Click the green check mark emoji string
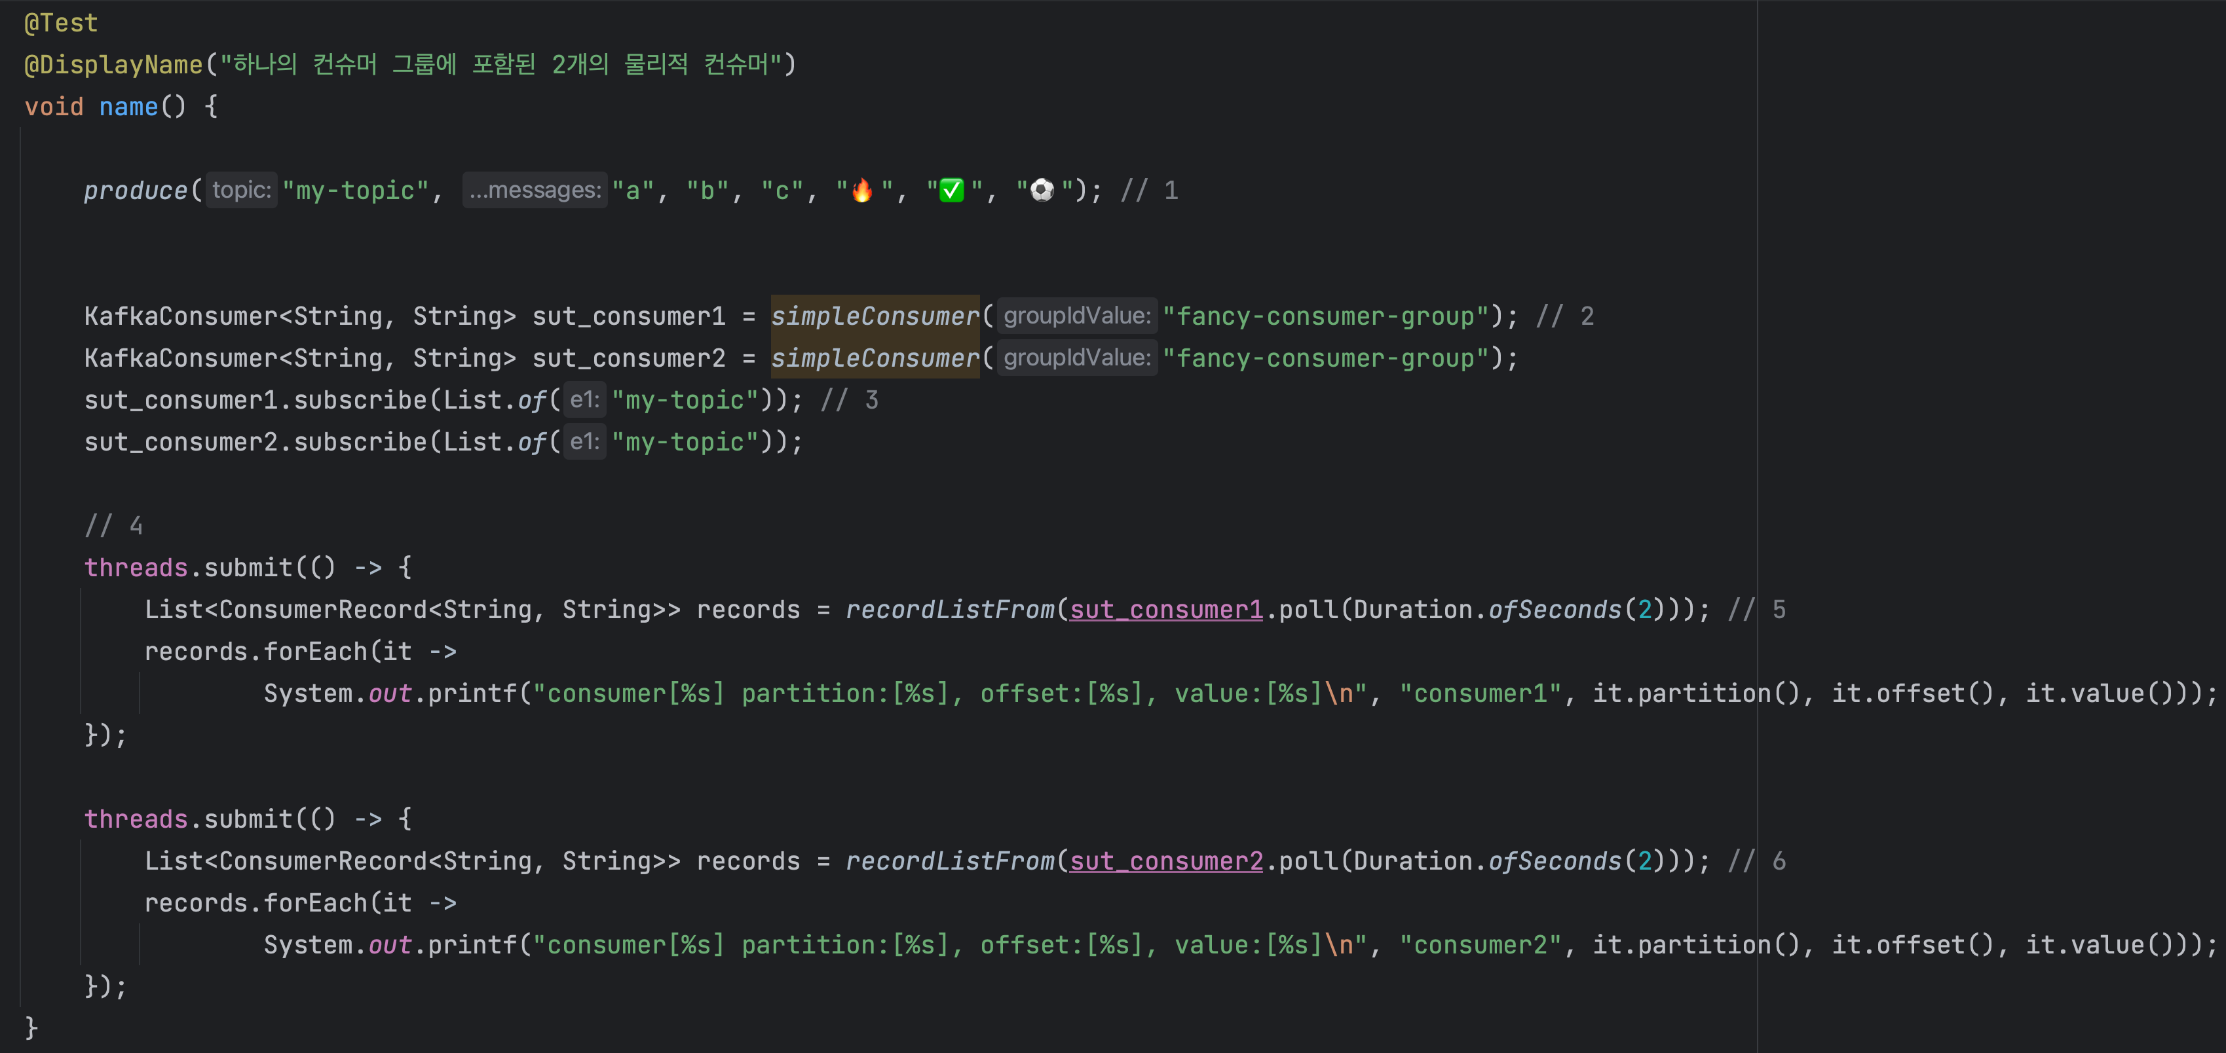 [x=953, y=190]
